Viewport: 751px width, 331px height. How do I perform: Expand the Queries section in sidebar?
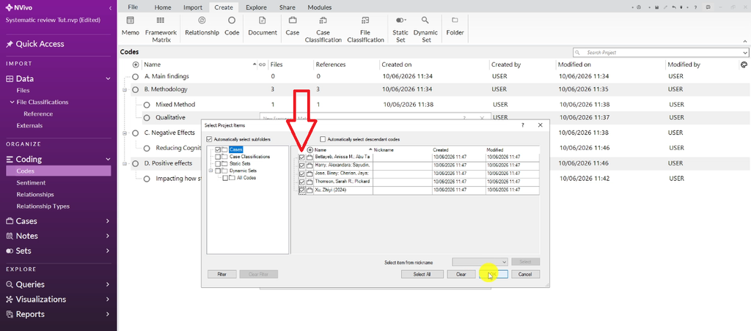pyautogui.click(x=107, y=284)
